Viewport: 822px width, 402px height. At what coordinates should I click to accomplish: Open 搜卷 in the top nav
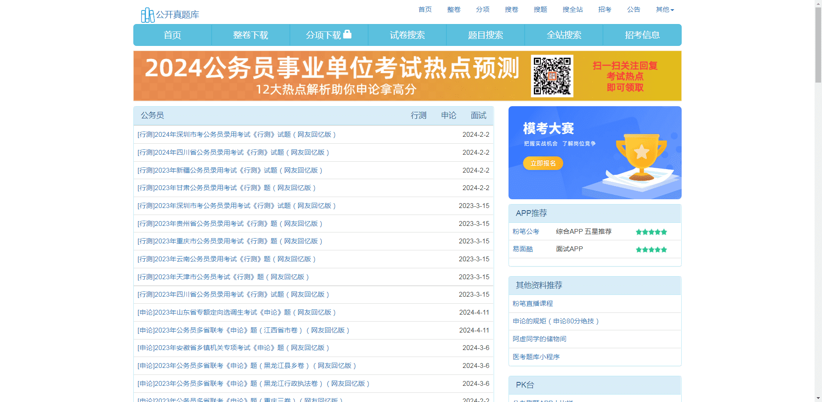click(512, 10)
